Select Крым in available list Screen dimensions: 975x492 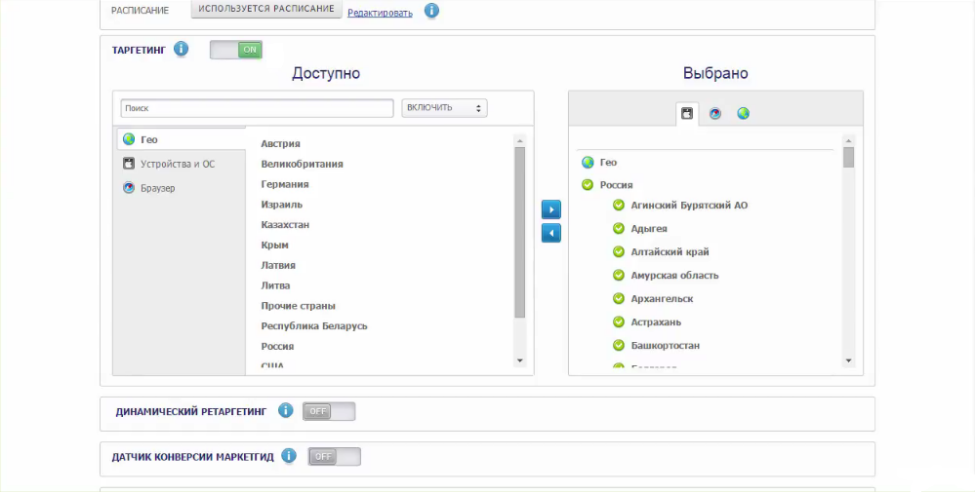[275, 246]
